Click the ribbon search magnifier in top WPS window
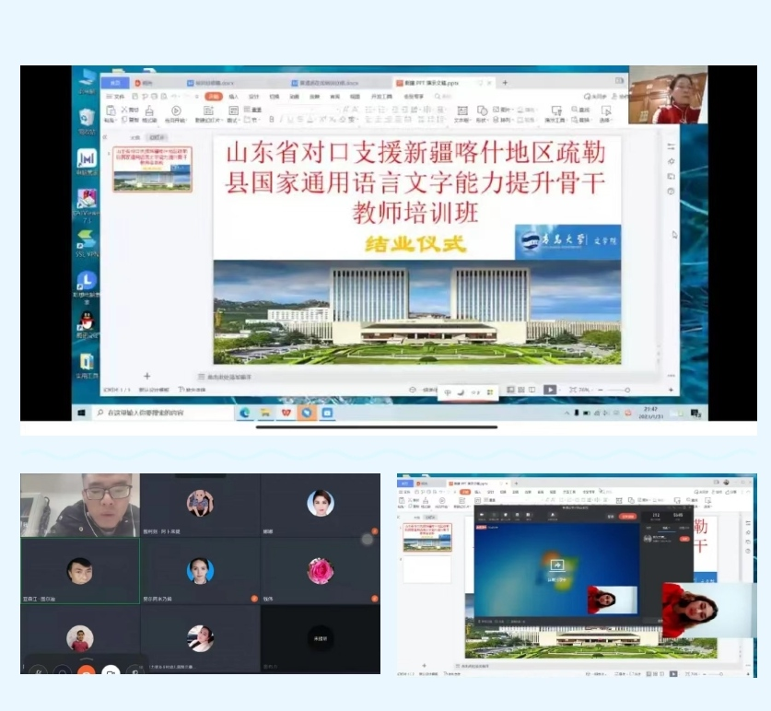 pos(438,97)
